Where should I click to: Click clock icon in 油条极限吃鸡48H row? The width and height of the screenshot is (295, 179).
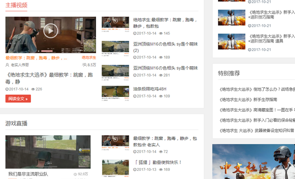[x=135, y=96]
